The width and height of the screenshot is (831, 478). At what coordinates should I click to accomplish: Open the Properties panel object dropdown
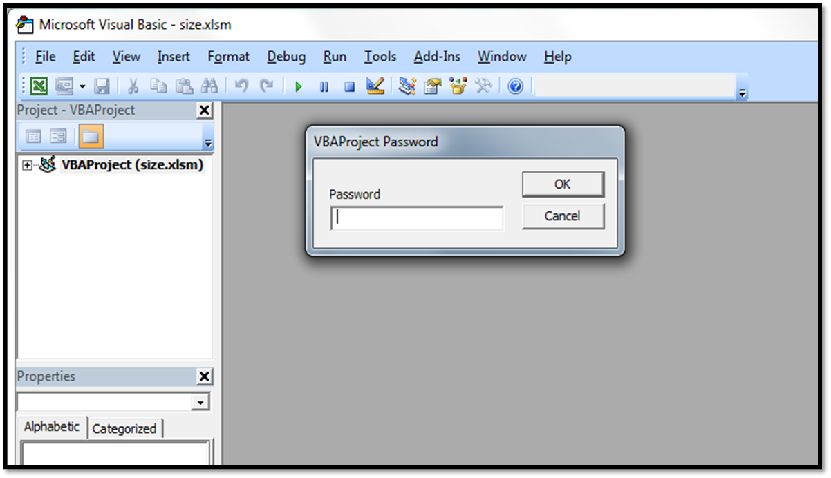pyautogui.click(x=200, y=401)
